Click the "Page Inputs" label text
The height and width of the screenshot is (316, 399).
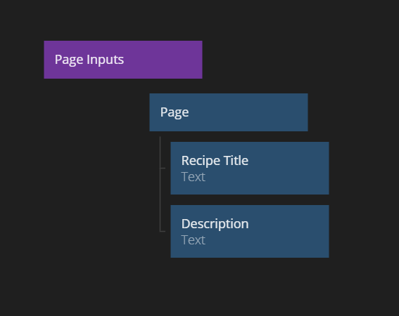[89, 60]
